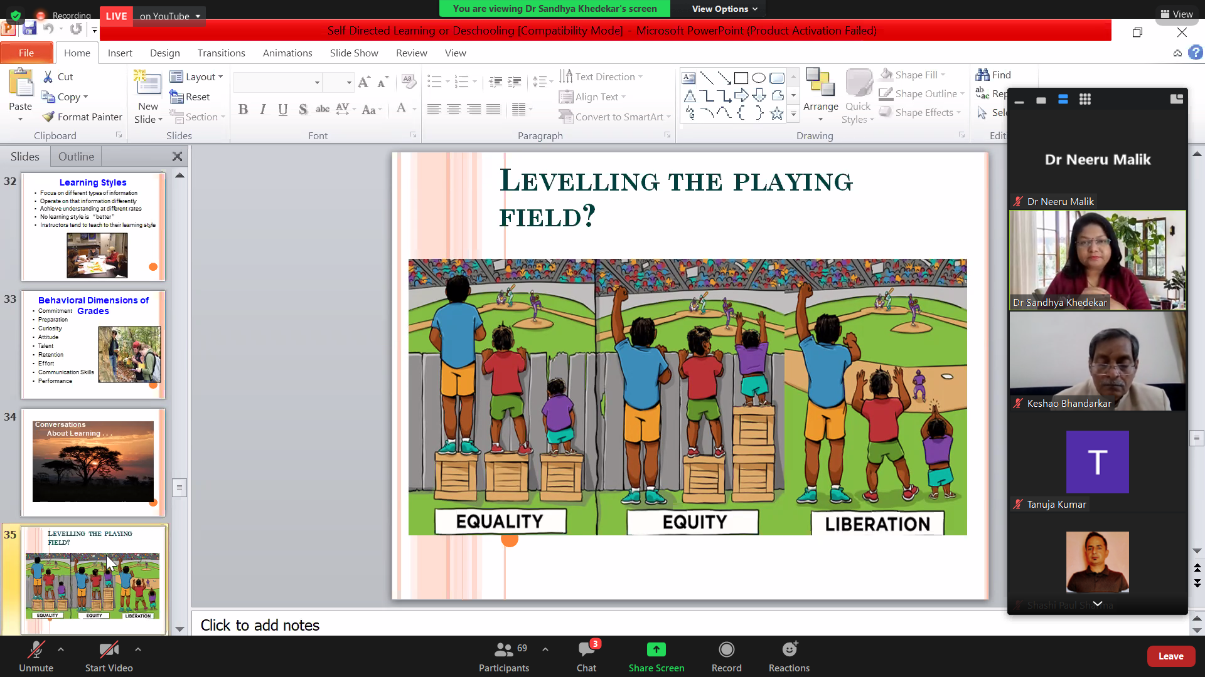
Task: Click main slide vertical scrollbar handle
Action: click(x=1197, y=438)
